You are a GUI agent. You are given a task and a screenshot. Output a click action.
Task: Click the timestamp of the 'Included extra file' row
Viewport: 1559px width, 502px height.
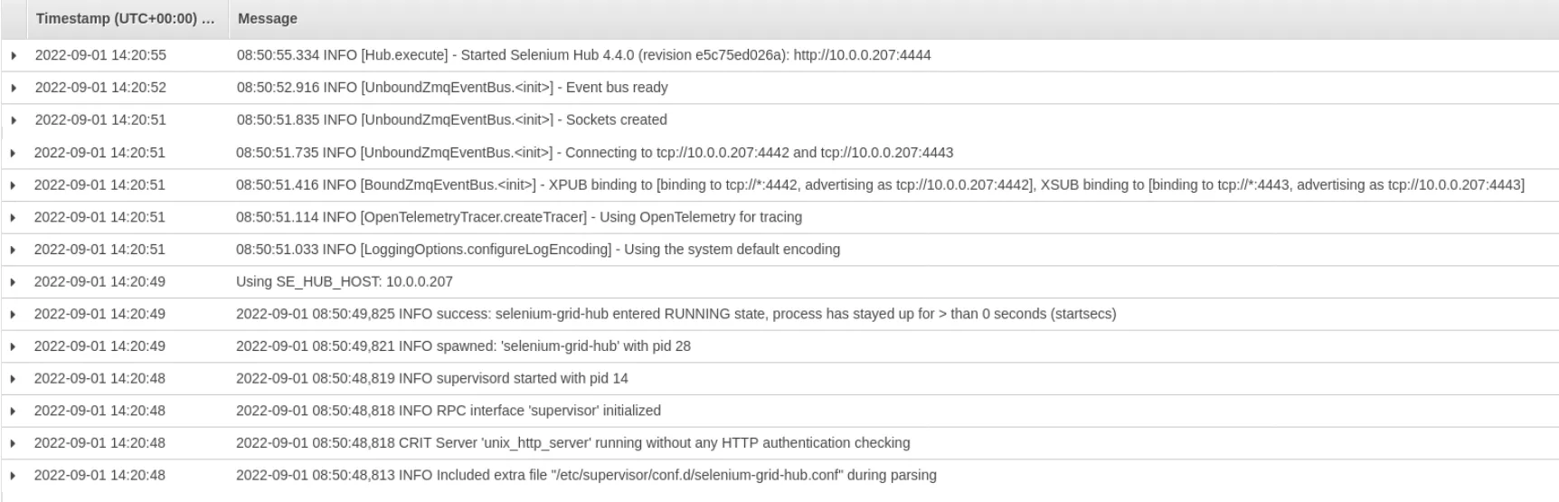99,475
